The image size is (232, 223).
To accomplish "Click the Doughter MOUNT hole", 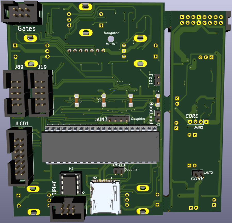I will coord(111,39).
